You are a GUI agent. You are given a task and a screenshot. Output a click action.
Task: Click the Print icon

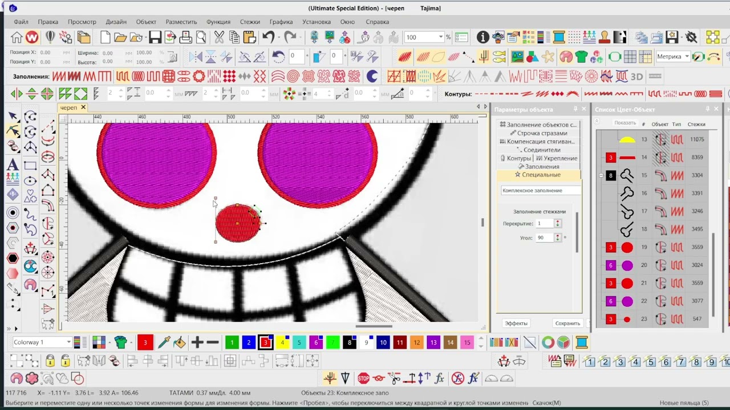tap(186, 38)
